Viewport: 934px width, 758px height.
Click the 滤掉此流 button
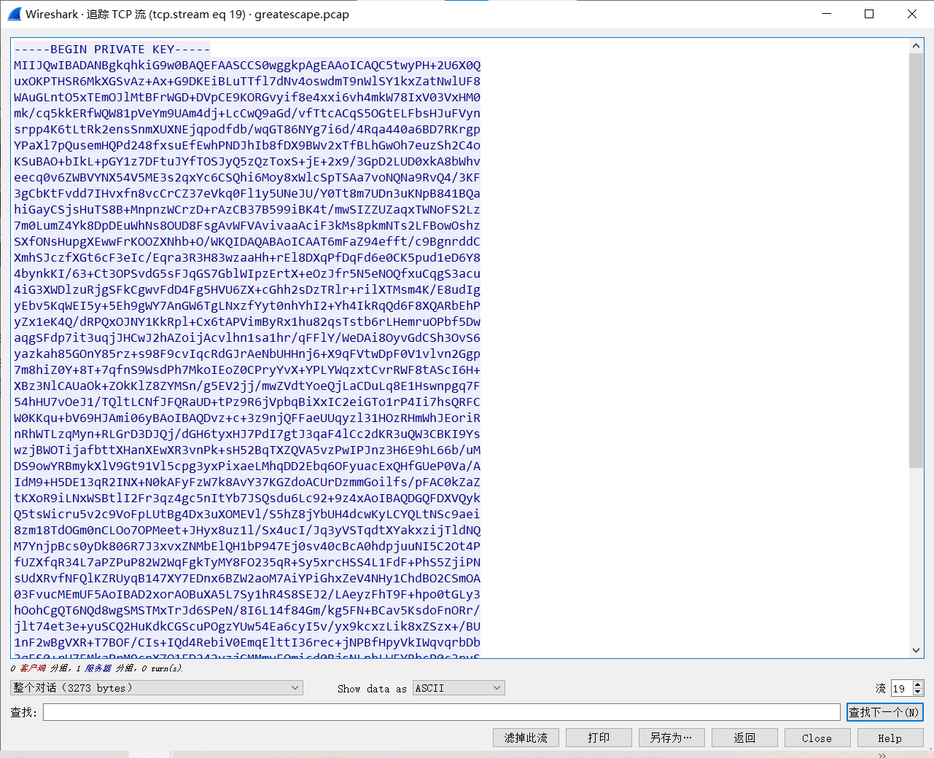526,738
